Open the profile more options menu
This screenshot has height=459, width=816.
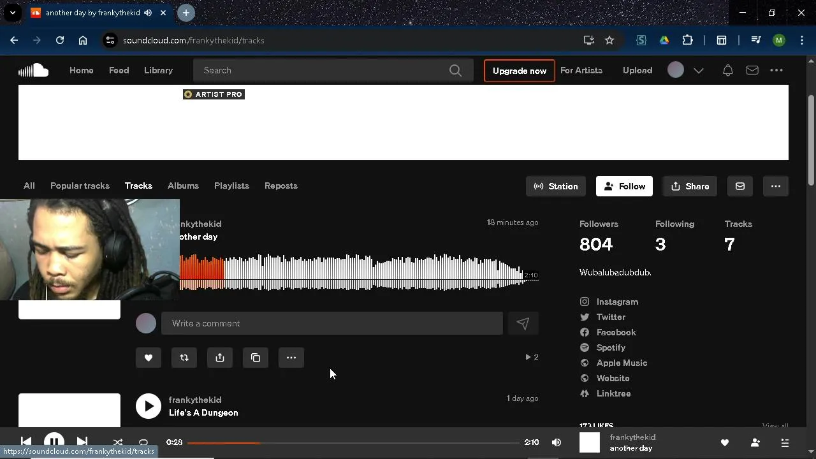[x=776, y=186]
